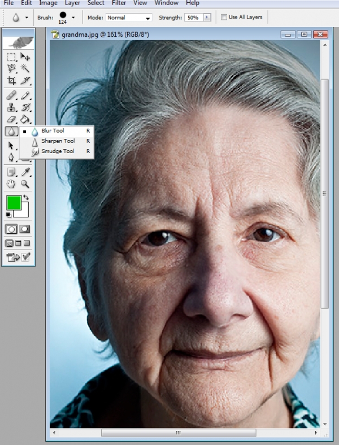Select the Path Selection arrow tool
339x445 pixels.
point(11,146)
